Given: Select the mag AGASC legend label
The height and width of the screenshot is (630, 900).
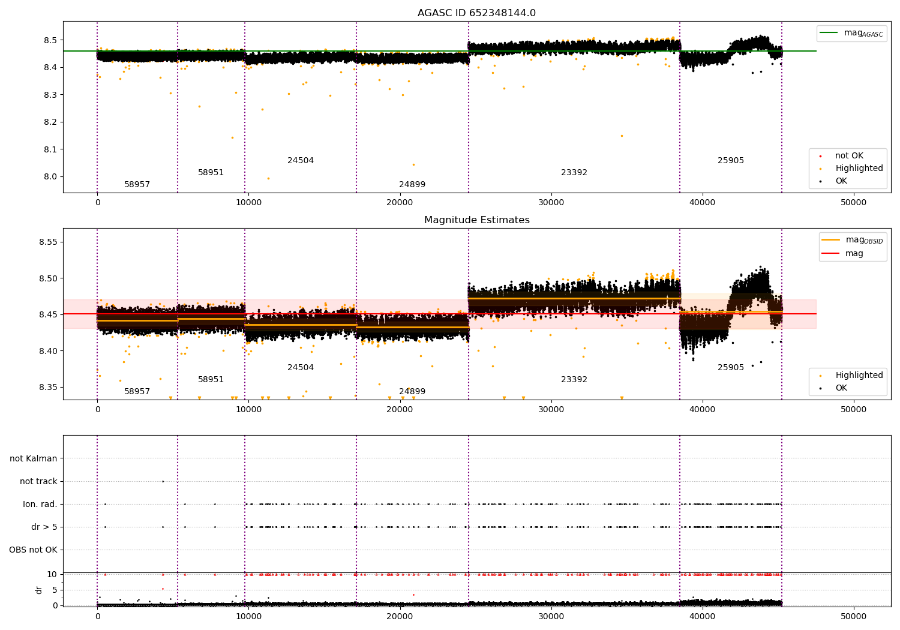Looking at the screenshot, I should (863, 33).
